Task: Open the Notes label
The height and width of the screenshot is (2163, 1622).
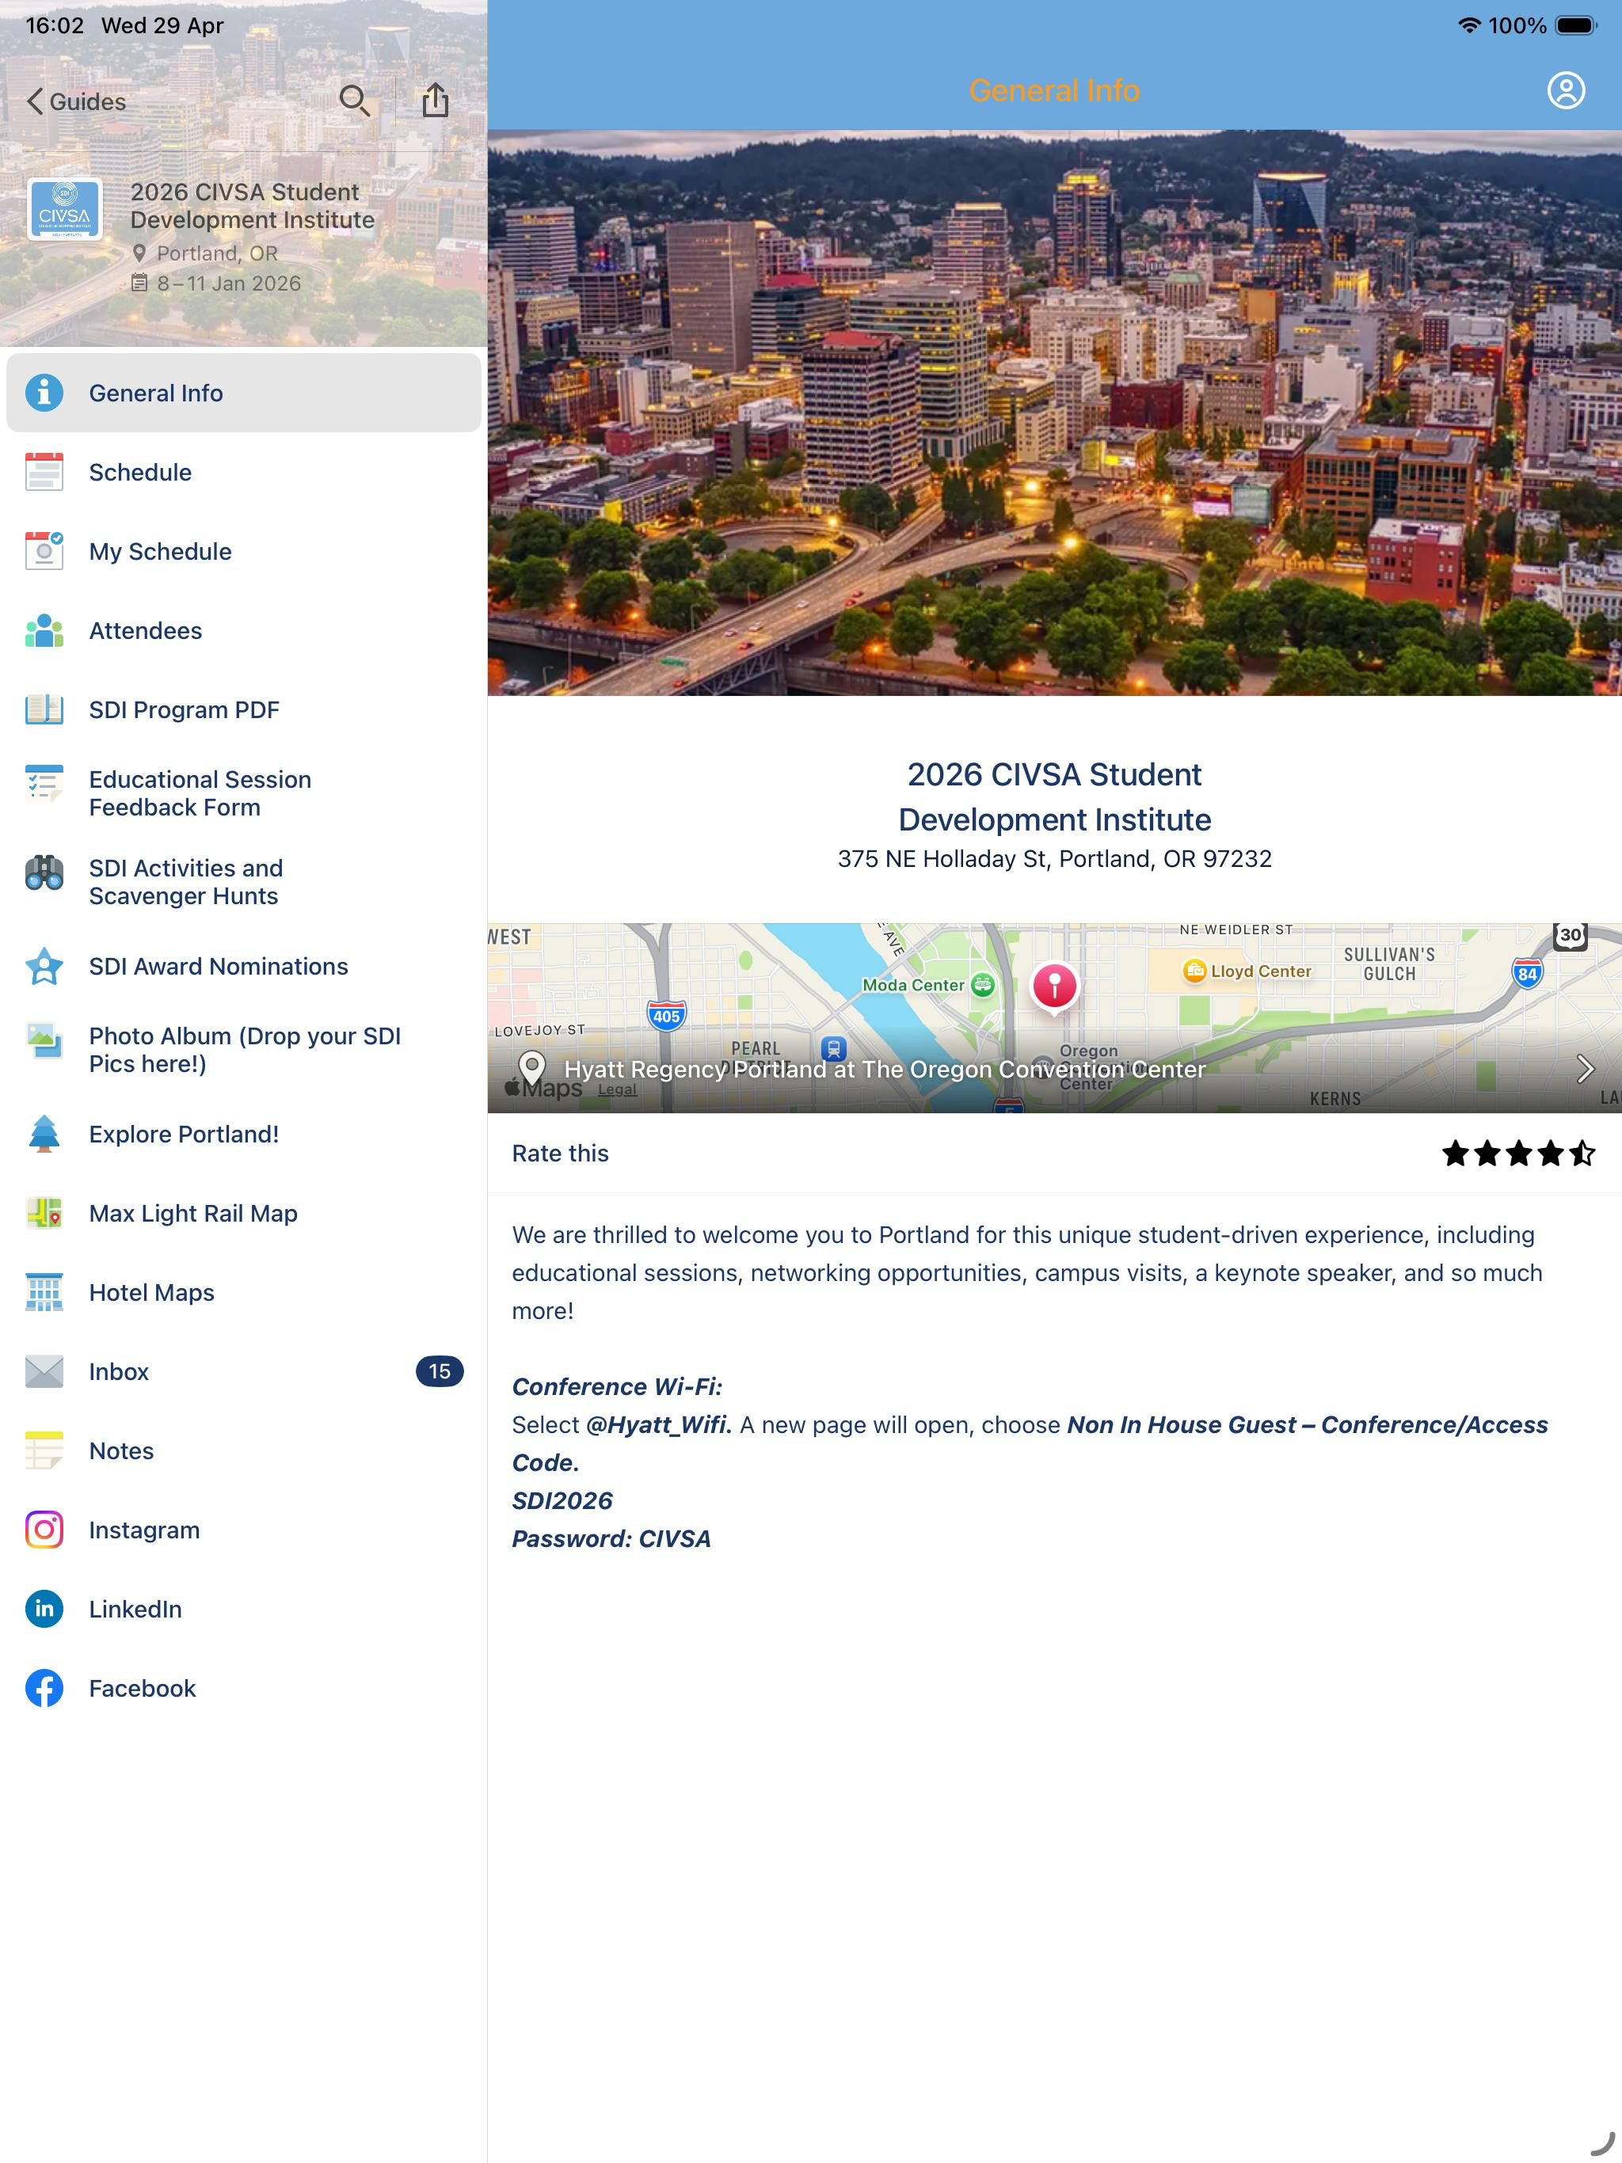Action: click(x=121, y=1451)
